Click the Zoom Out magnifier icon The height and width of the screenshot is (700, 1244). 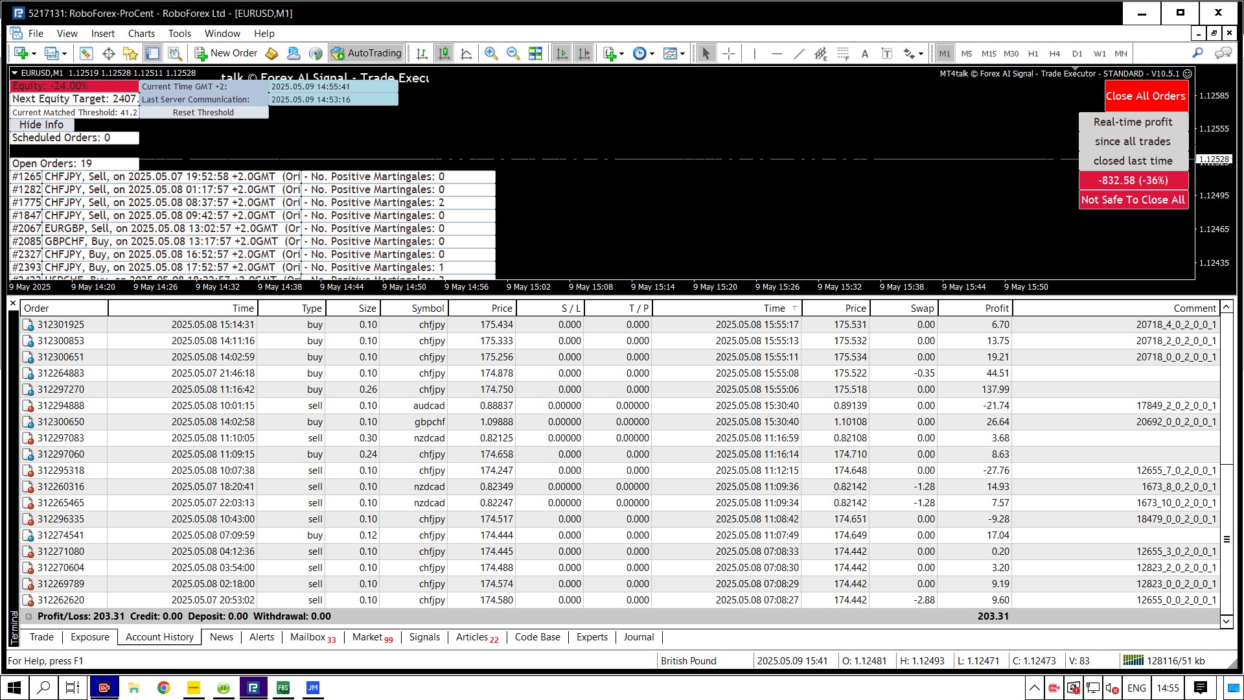513,54
